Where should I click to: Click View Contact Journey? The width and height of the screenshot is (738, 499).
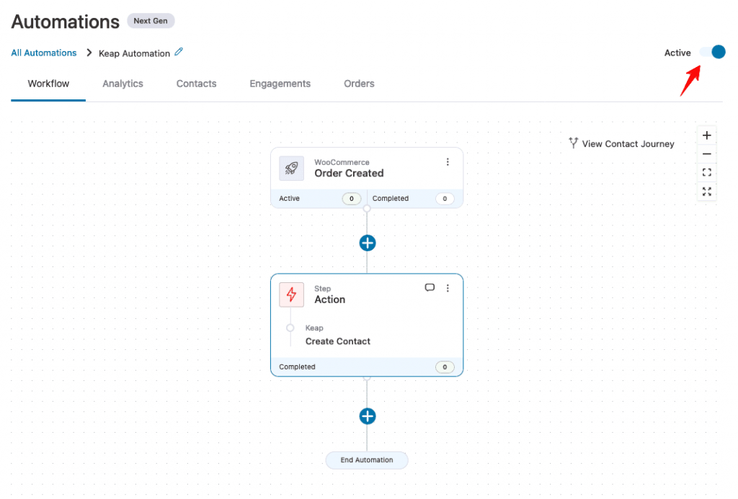coord(622,143)
